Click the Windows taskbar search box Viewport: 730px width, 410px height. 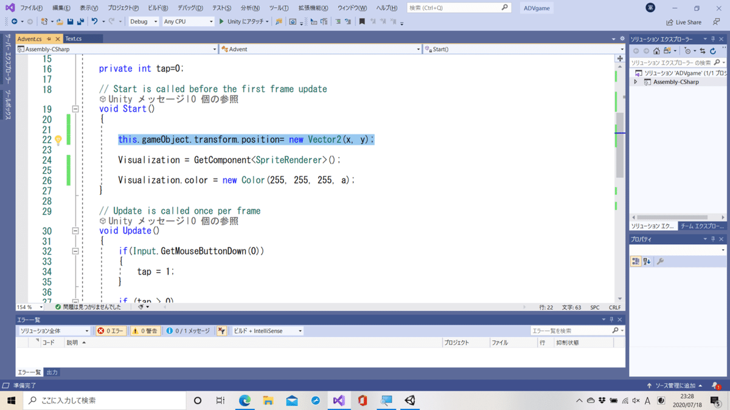pyautogui.click(x=105, y=400)
